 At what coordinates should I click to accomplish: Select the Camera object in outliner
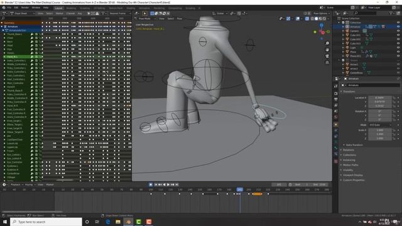click(354, 31)
